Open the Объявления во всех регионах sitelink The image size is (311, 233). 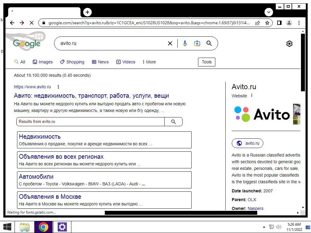click(61, 157)
